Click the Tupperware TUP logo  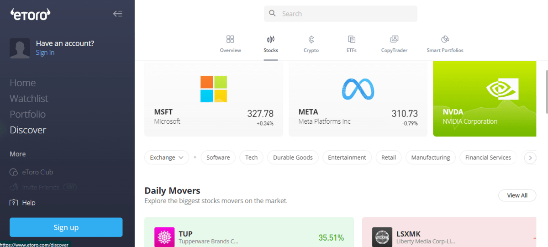click(x=164, y=237)
